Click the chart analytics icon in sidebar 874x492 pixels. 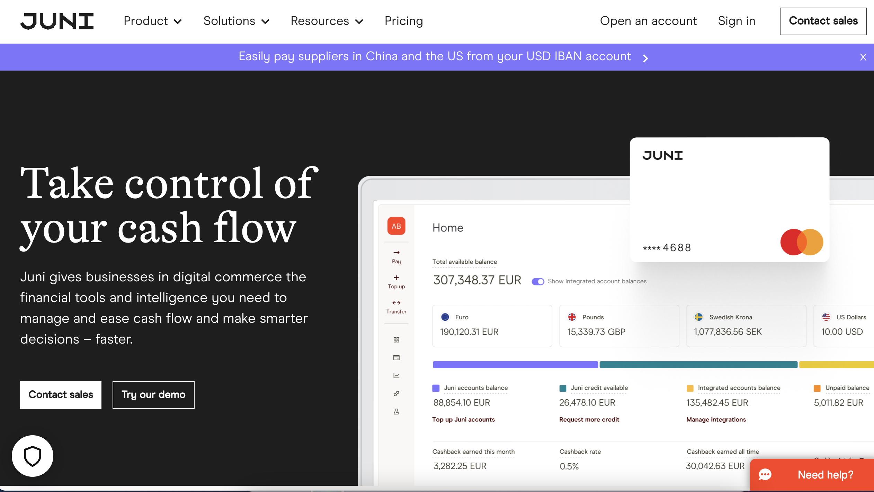[x=396, y=376]
